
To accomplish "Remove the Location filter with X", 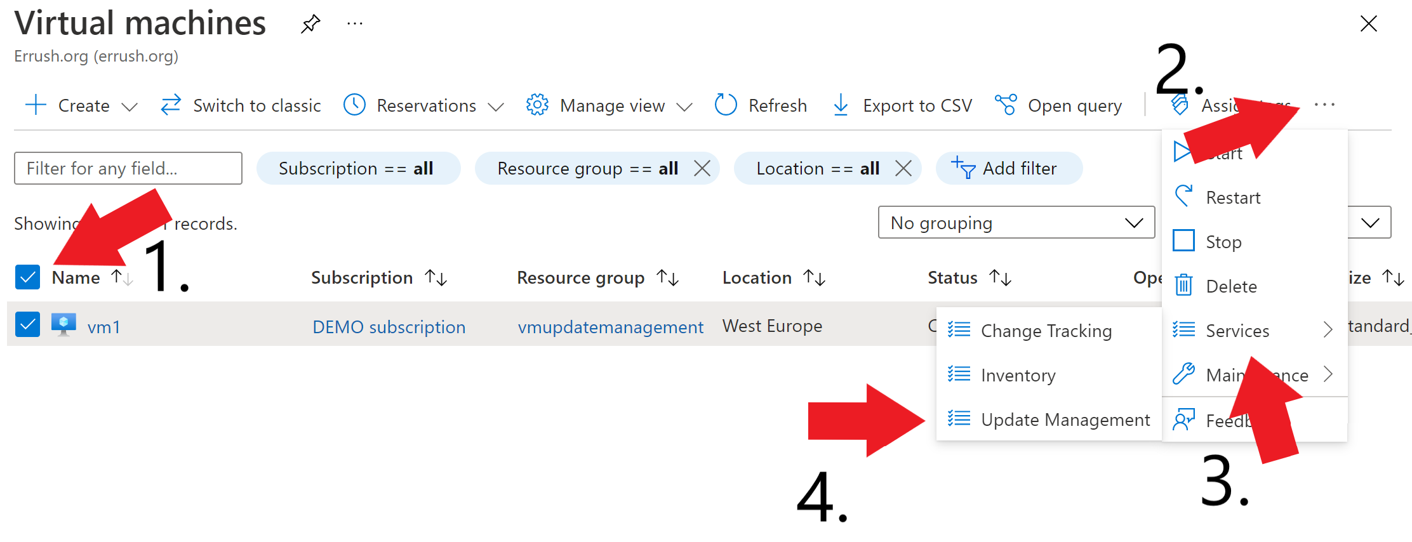I will click(903, 168).
